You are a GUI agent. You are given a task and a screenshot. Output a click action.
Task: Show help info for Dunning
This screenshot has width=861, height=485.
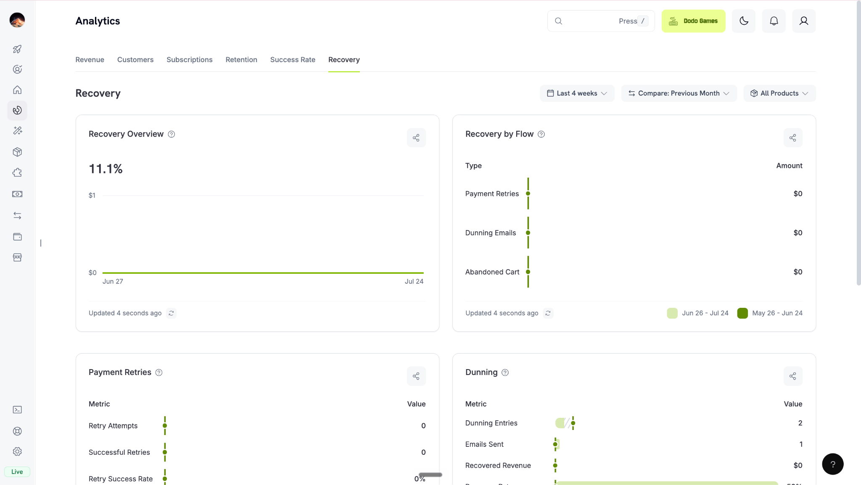[x=505, y=372]
